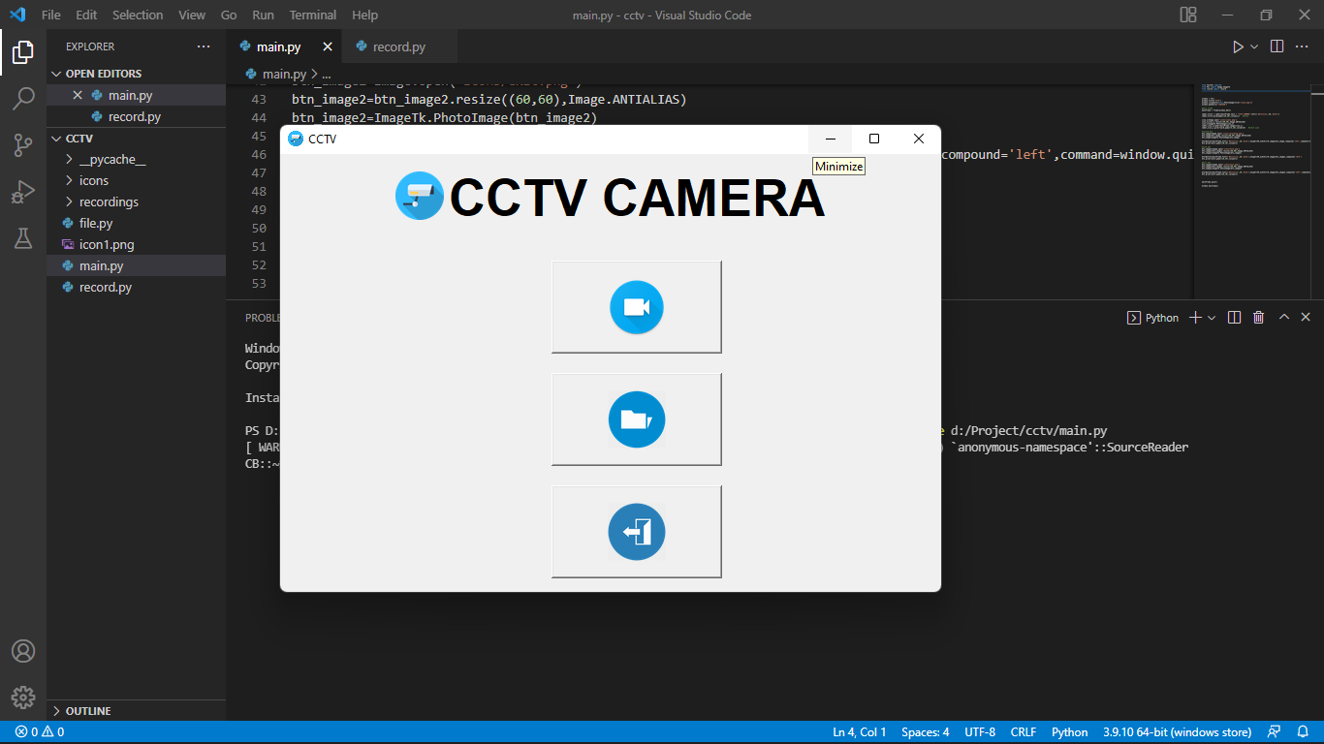Open the Manage gear menu

pos(23,697)
